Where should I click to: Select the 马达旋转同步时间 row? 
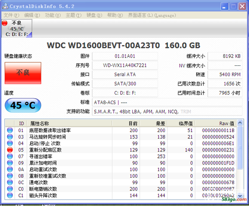[x=121, y=137]
